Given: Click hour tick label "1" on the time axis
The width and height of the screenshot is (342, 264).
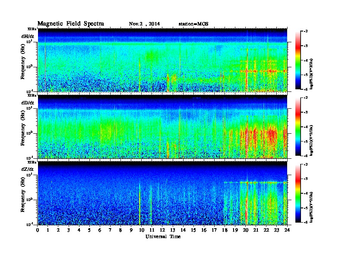Looking at the screenshot, I should [x=48, y=230].
